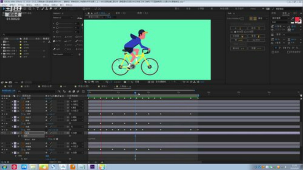Click the superscript icon in Character panel

[x=293, y=48]
